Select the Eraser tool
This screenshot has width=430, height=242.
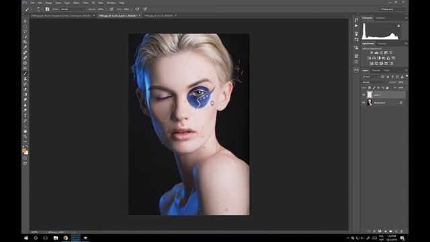point(26,89)
